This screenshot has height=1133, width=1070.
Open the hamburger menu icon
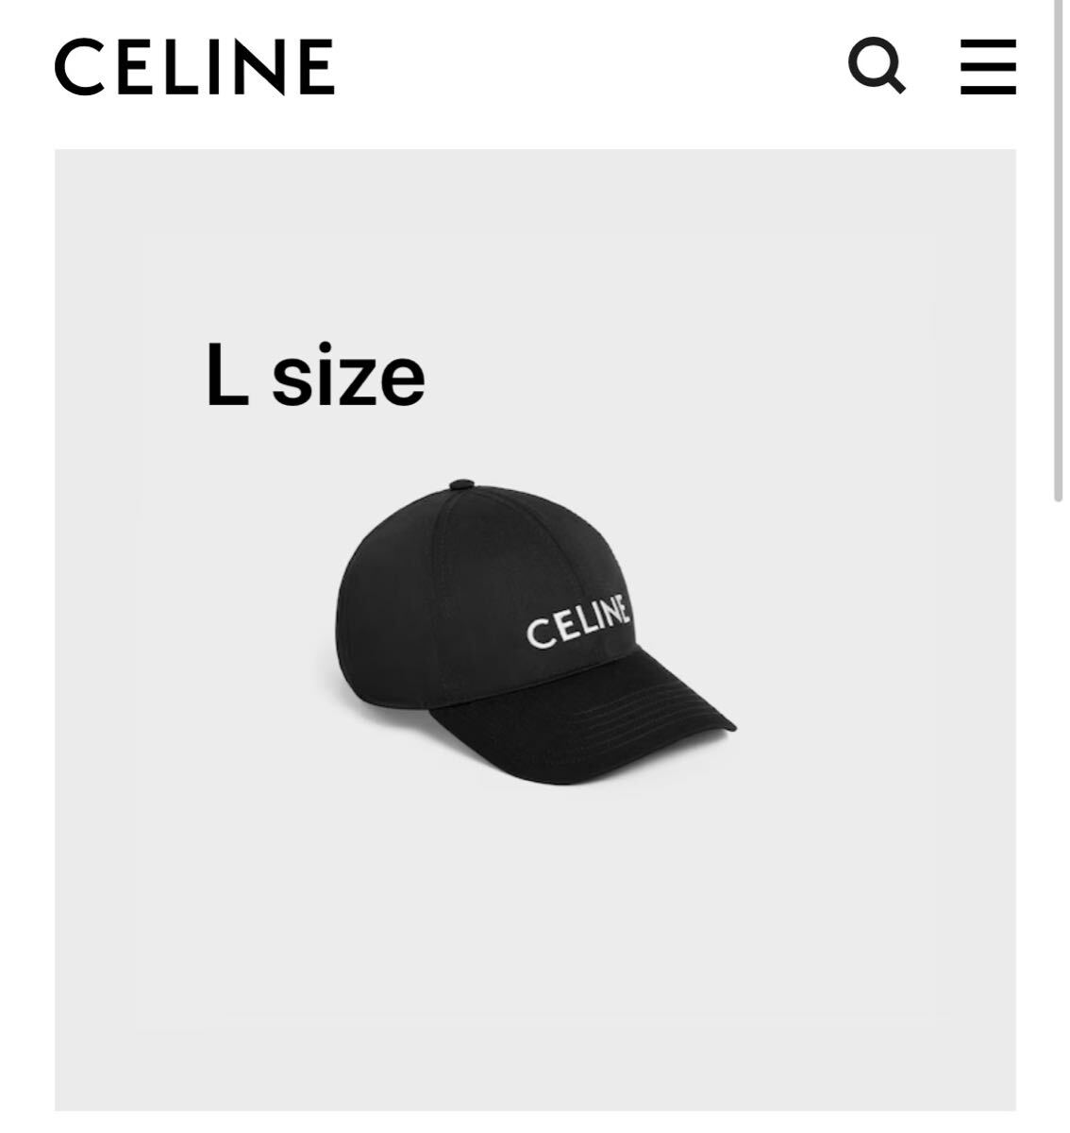pos(988,66)
